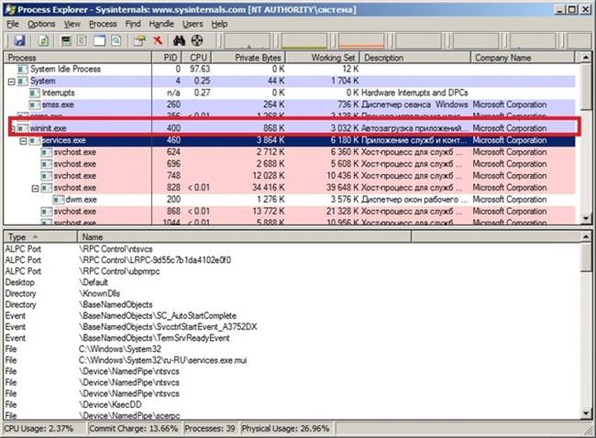This screenshot has height=438, width=596.
Task: Collapse the svchost.exe PID 828 node
Action: (x=35, y=188)
